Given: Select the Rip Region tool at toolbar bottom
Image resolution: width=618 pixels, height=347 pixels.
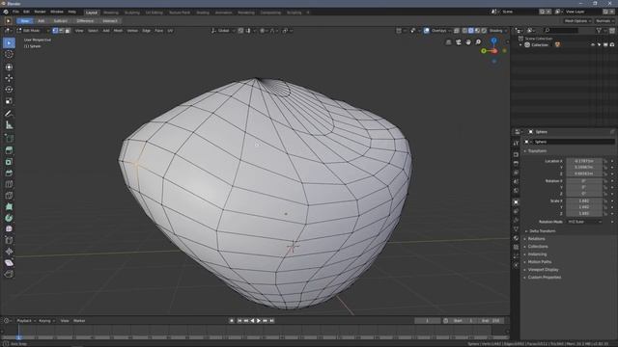Looking at the screenshot, I should 9,274.
